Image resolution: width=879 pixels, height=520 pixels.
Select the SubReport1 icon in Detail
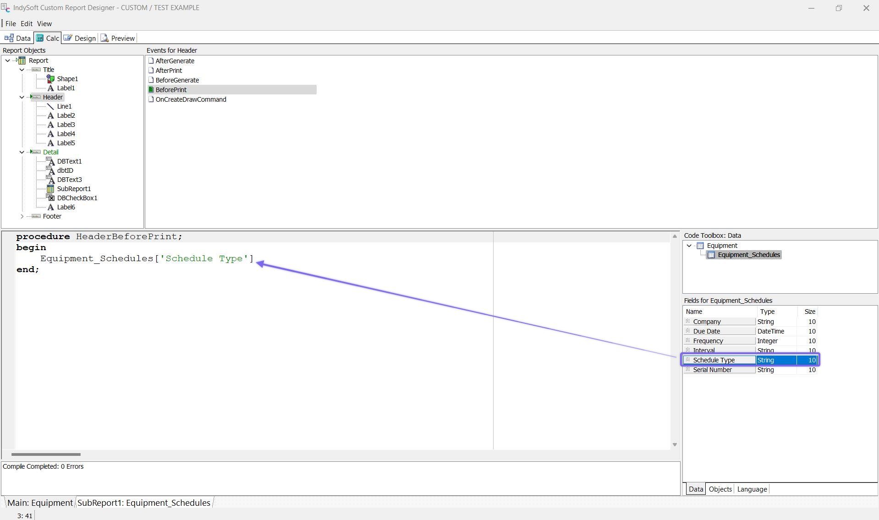[51, 189]
